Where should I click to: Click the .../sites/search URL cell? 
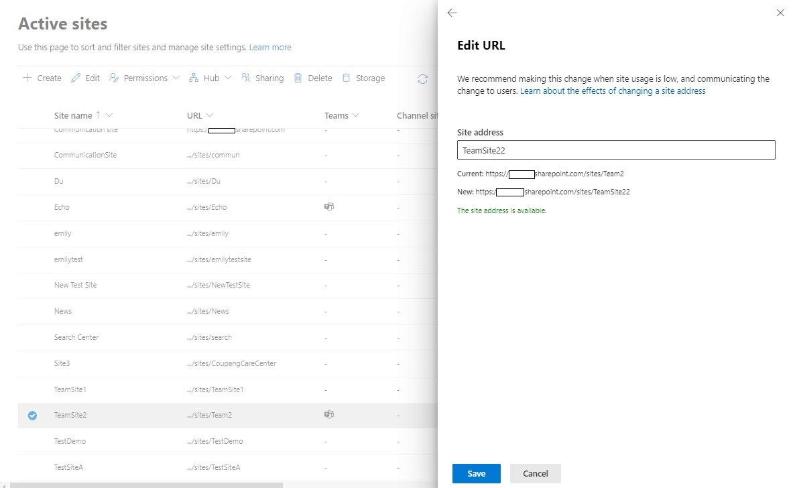tap(209, 337)
